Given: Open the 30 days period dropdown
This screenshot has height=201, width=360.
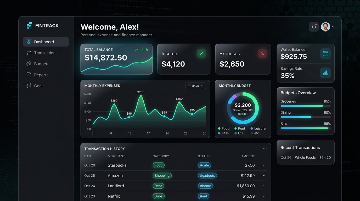Looking at the screenshot, I should [x=196, y=86].
